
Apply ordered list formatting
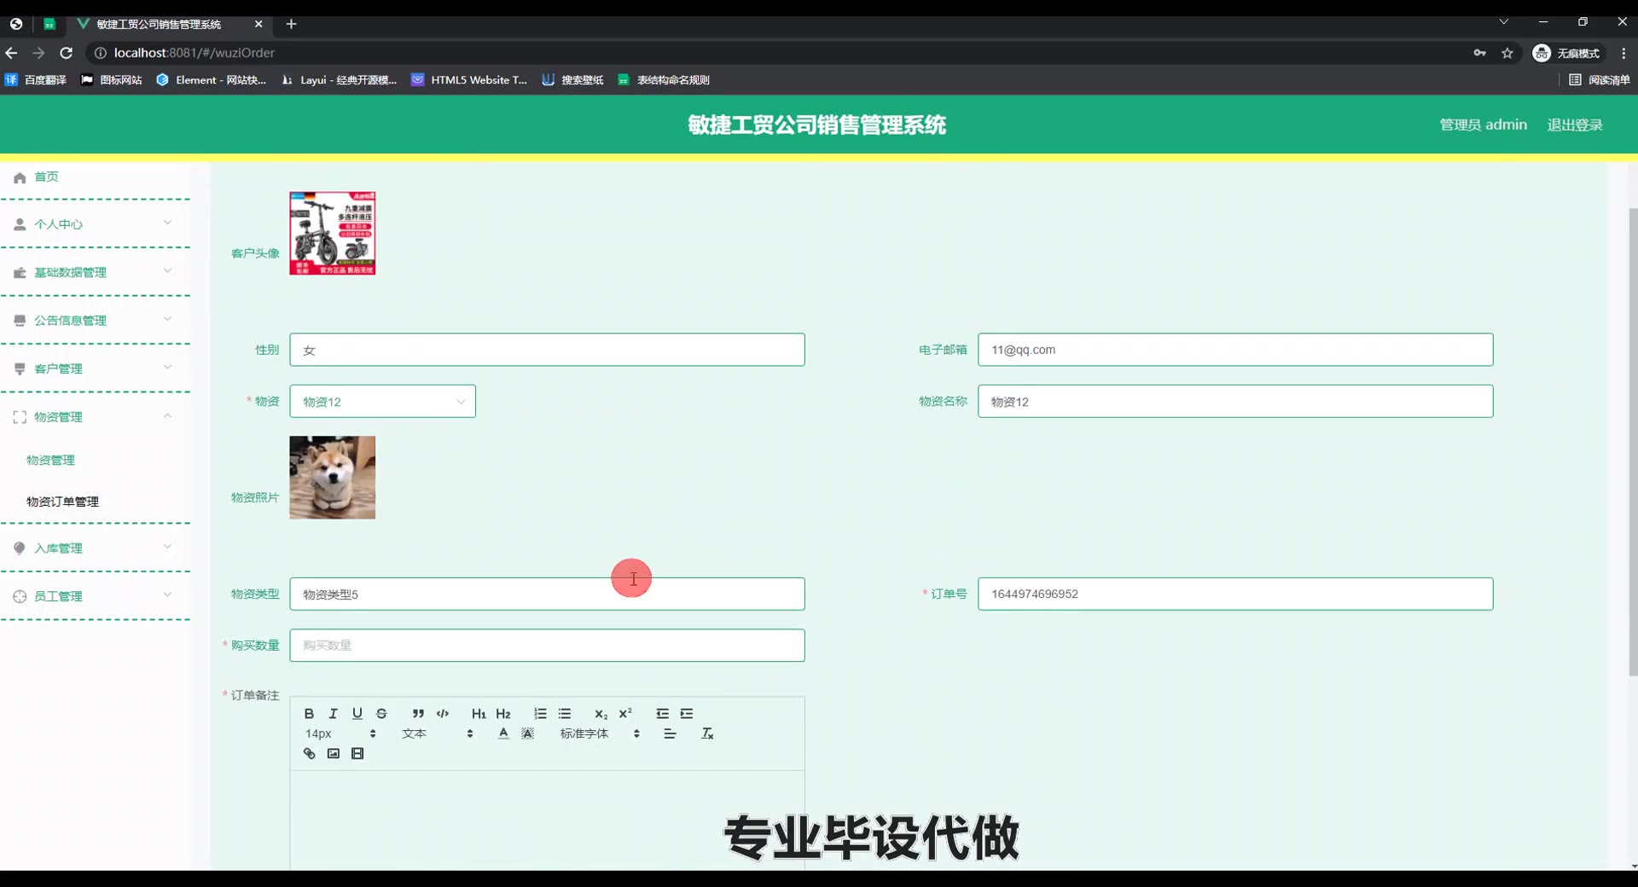(540, 714)
